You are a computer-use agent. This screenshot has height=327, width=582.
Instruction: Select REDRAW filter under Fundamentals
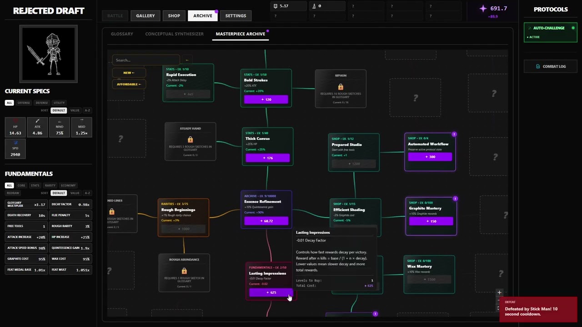(x=13, y=193)
